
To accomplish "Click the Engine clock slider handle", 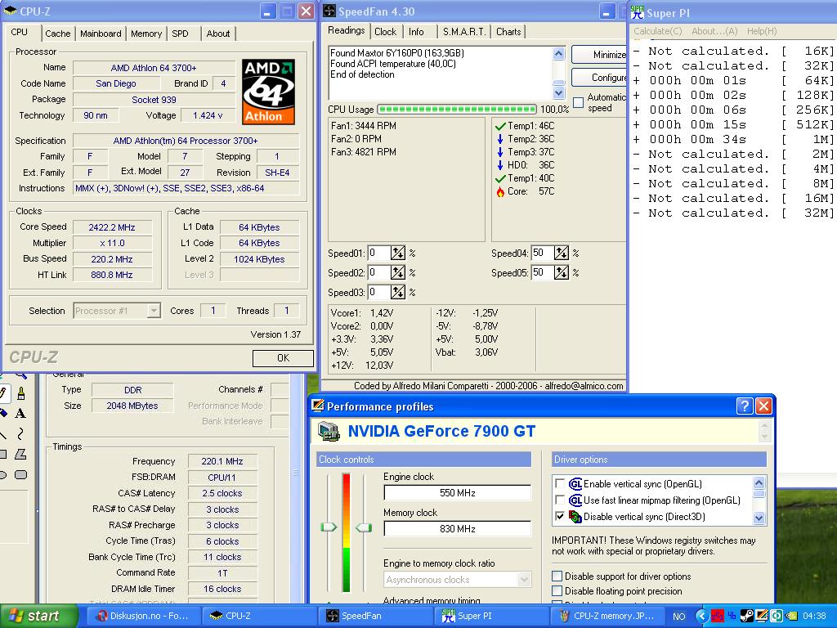I will point(329,527).
